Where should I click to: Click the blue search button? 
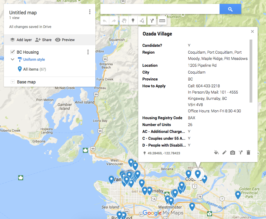pyautogui.click(x=230, y=9)
